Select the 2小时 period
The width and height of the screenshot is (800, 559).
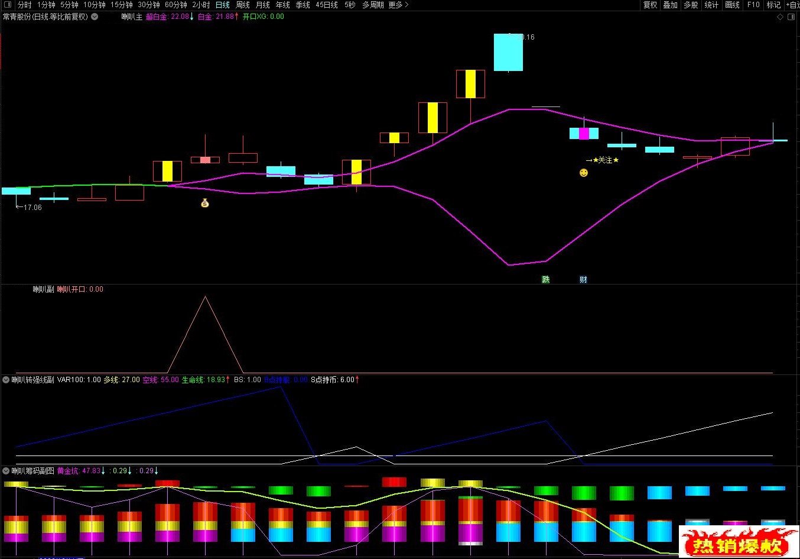pos(201,5)
